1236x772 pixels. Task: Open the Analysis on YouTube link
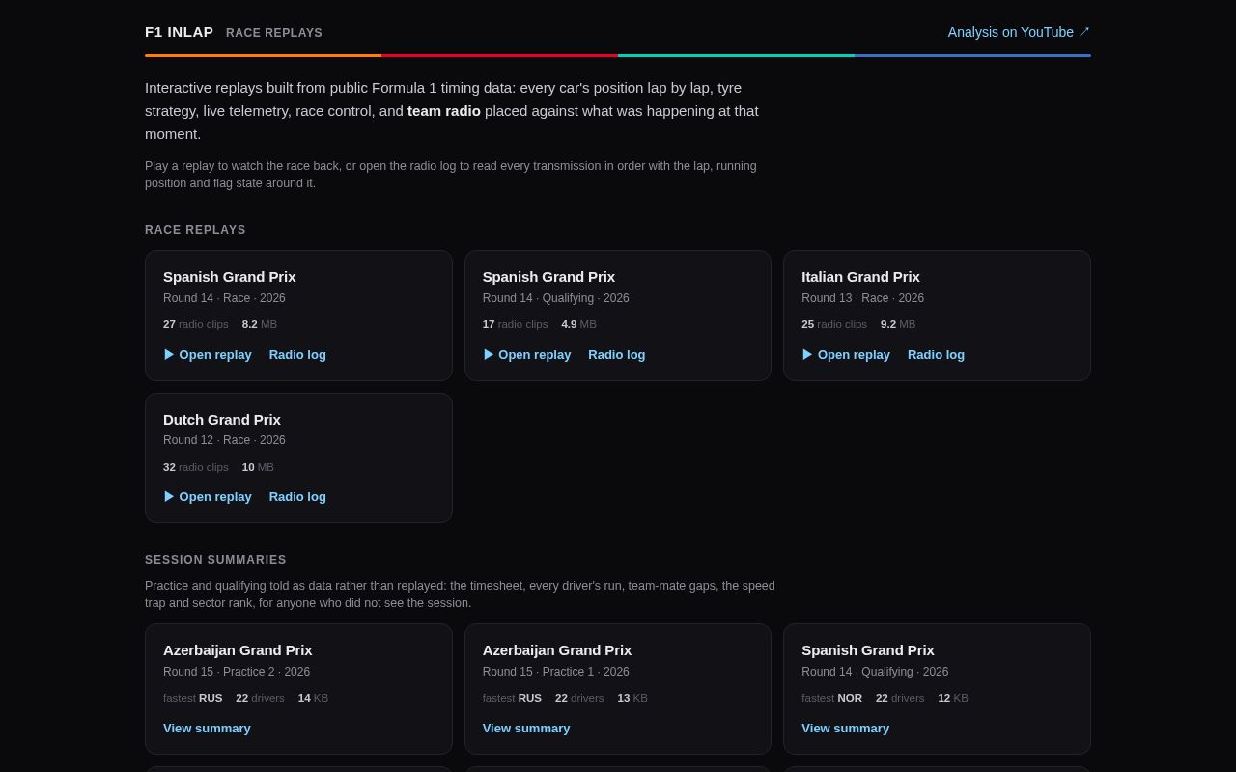point(1019,32)
